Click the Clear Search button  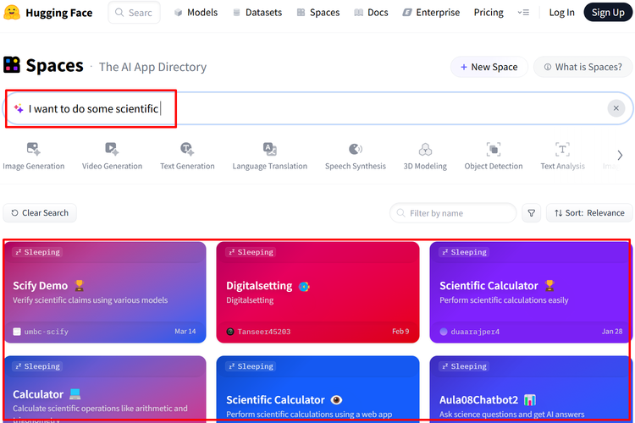coord(40,213)
